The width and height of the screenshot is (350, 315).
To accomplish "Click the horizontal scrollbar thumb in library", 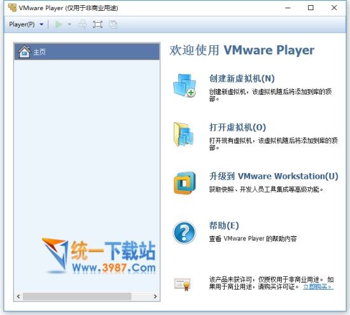I will (77, 297).
